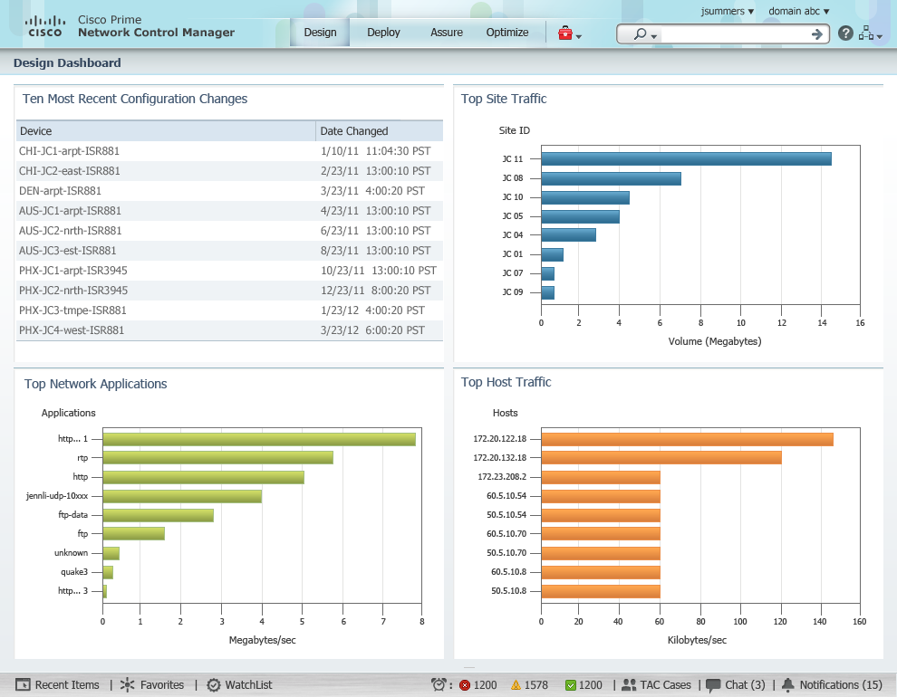This screenshot has height=697, width=897.
Task: Show warning alarms count 1578
Action: tap(529, 685)
